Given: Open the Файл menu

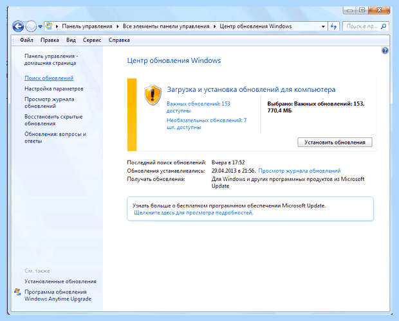Looking at the screenshot, I should 26,40.
